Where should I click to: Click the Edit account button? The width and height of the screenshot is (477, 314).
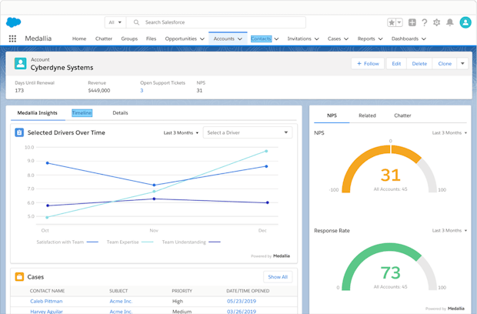point(396,64)
